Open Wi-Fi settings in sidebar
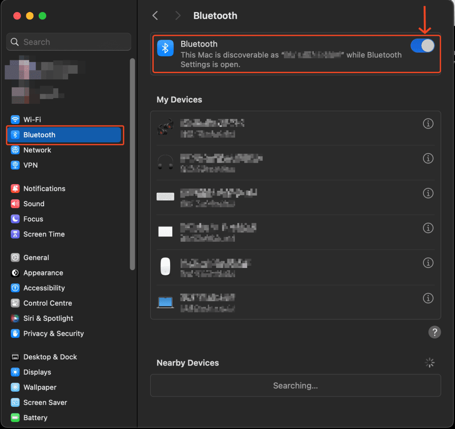The image size is (455, 429). (32, 120)
